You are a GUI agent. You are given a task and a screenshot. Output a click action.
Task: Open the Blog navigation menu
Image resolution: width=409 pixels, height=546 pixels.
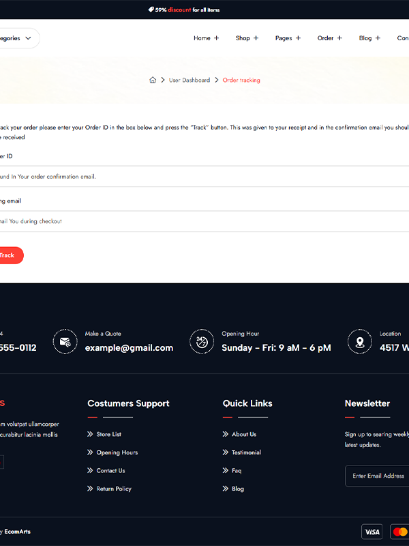tap(369, 38)
